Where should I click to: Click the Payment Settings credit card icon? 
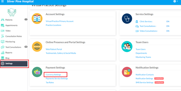pos(37,72)
